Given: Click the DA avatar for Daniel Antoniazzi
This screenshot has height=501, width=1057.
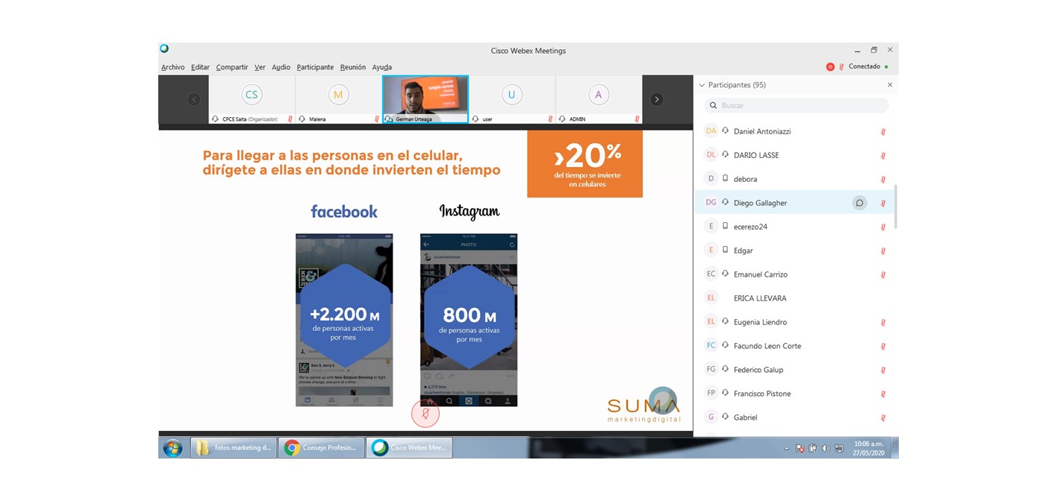Looking at the screenshot, I should [711, 131].
